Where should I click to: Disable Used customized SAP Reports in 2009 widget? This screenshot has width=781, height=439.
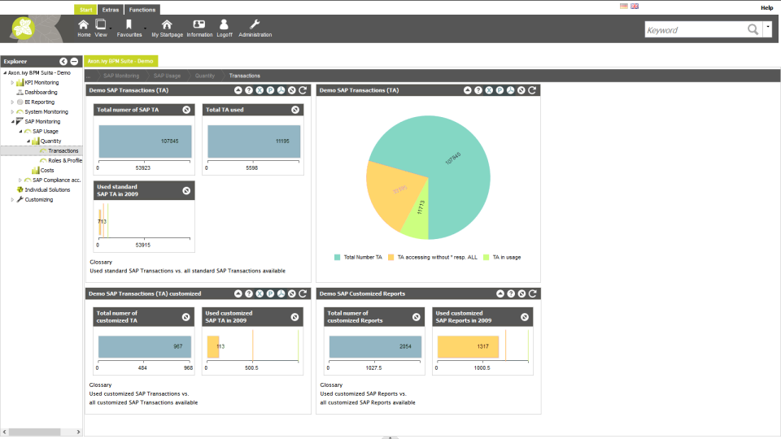point(525,317)
